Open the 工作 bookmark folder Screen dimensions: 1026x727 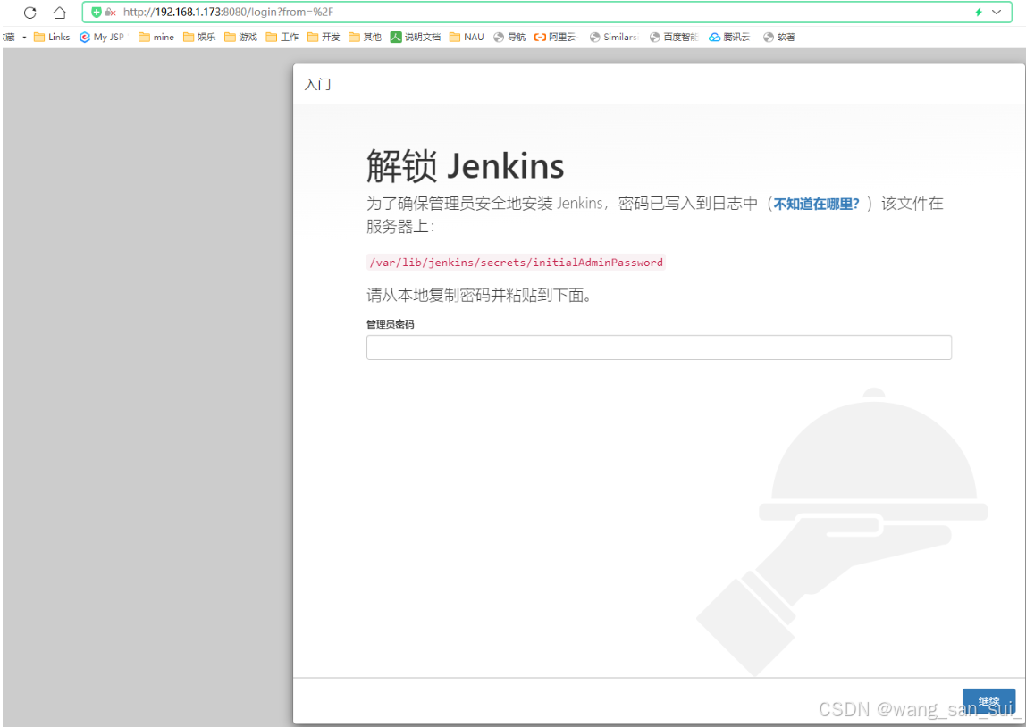[x=282, y=38]
